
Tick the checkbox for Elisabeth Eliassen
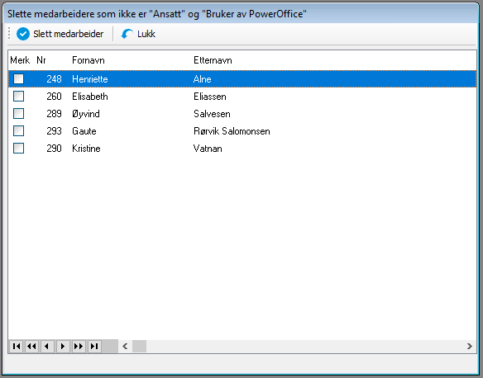[18, 97]
